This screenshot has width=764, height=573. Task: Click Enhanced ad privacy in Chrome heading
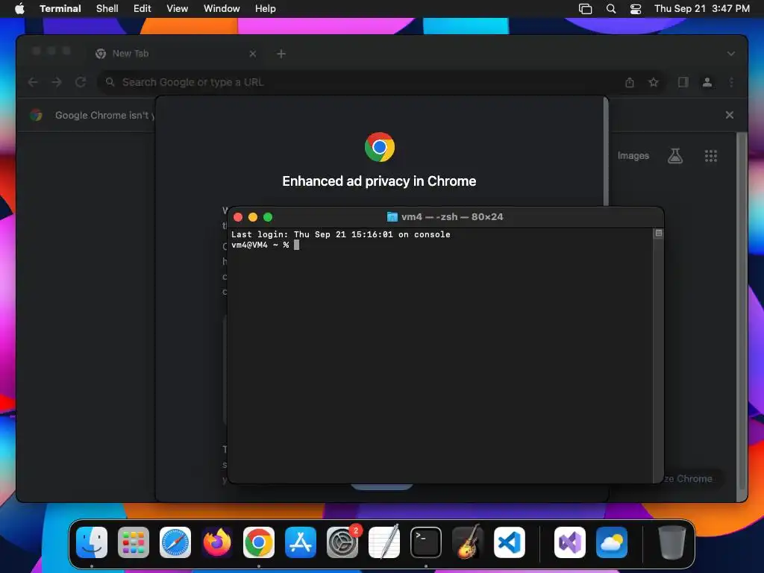click(x=379, y=181)
